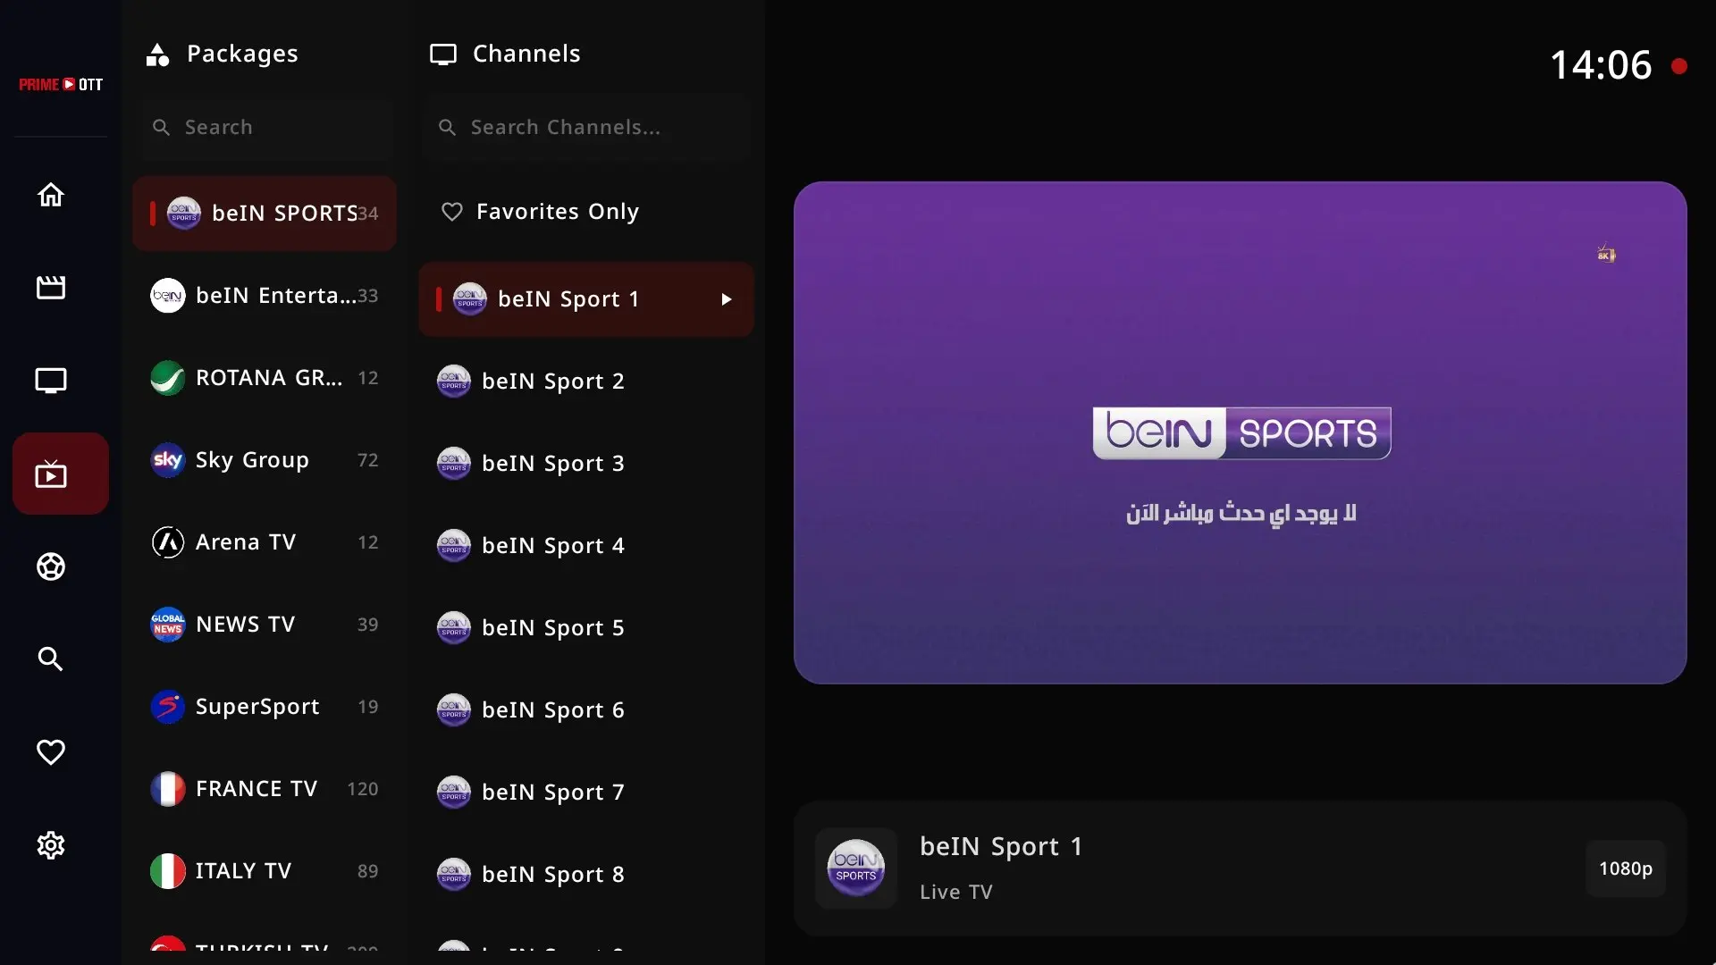The width and height of the screenshot is (1716, 965).
Task: Open the Favorites heart icon in the sidebar
Action: pyautogui.click(x=51, y=752)
